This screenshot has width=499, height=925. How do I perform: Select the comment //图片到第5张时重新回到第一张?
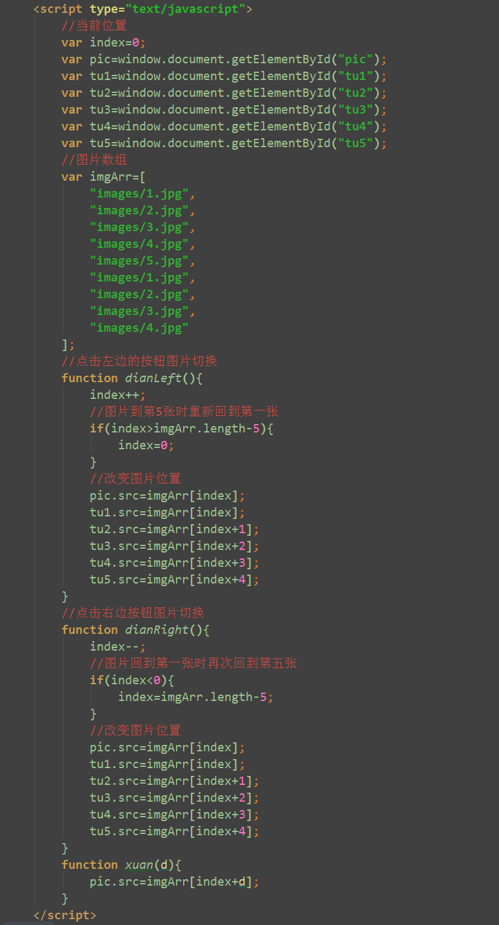pyautogui.click(x=184, y=412)
